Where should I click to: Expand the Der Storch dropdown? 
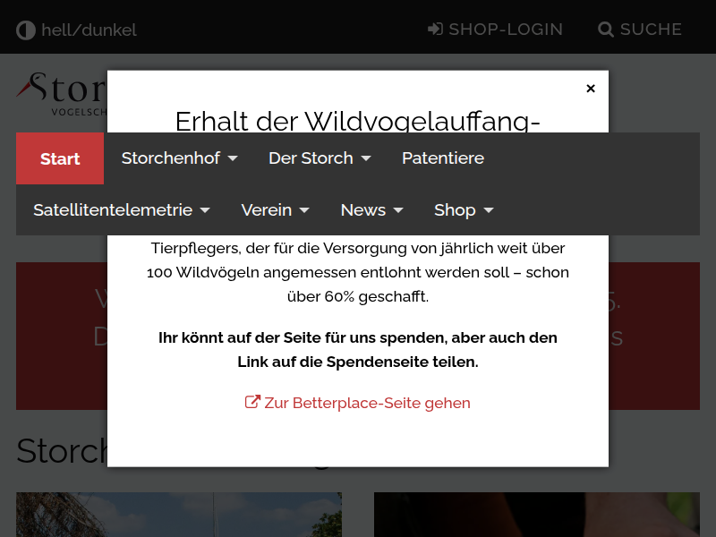coord(320,158)
